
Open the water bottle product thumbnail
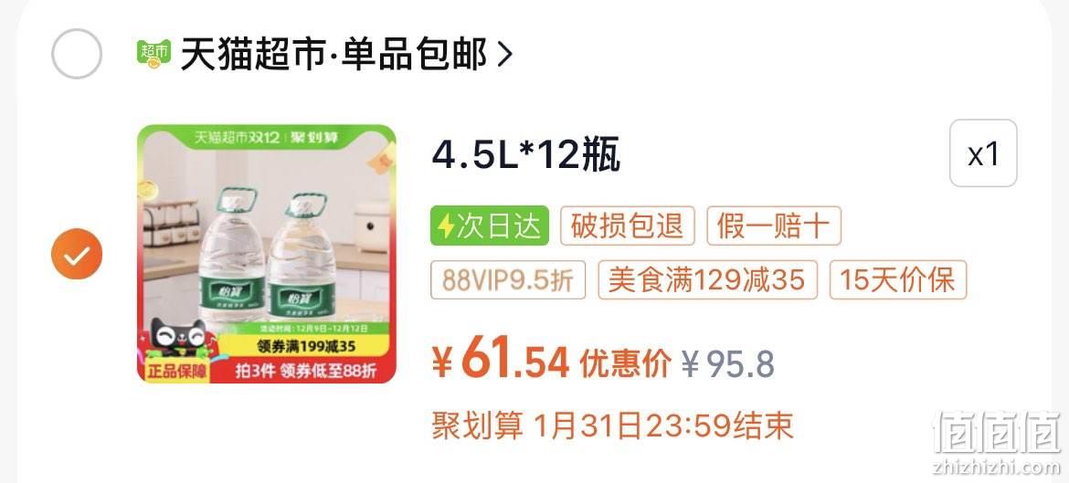point(267,254)
